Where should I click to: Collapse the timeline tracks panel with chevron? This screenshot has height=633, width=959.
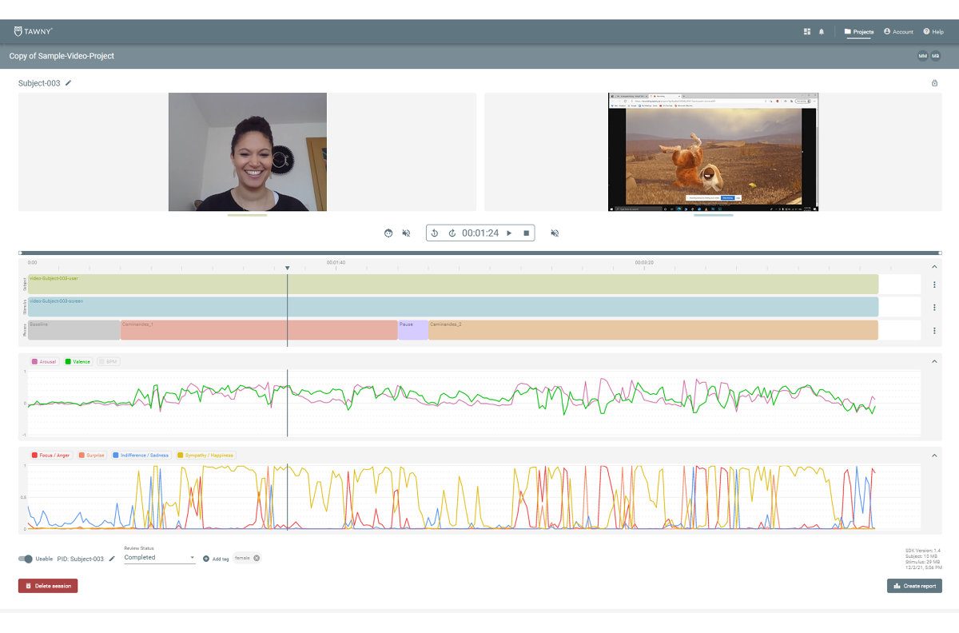(x=934, y=267)
